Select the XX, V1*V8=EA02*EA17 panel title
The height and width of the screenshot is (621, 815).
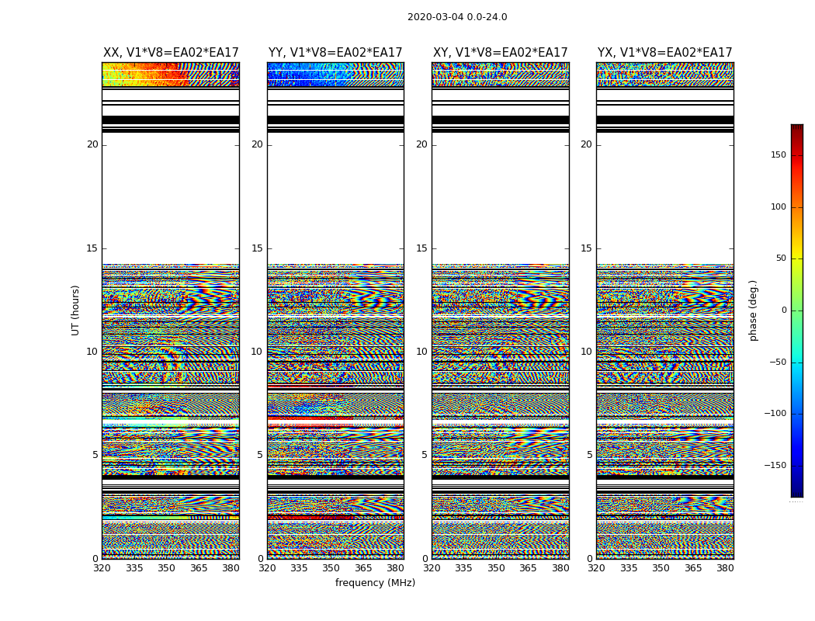[171, 53]
